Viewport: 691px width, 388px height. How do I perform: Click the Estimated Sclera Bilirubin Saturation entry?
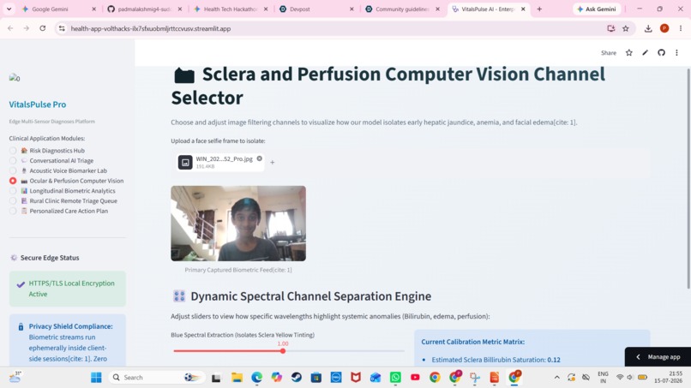tap(496, 360)
